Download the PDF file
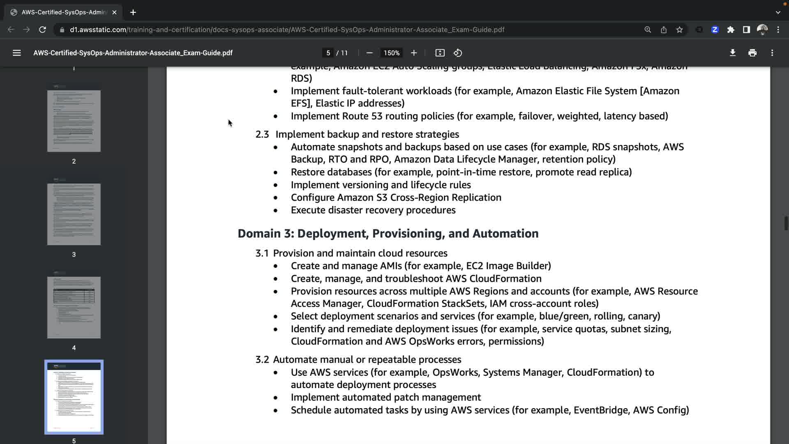The width and height of the screenshot is (789, 444). (732, 53)
